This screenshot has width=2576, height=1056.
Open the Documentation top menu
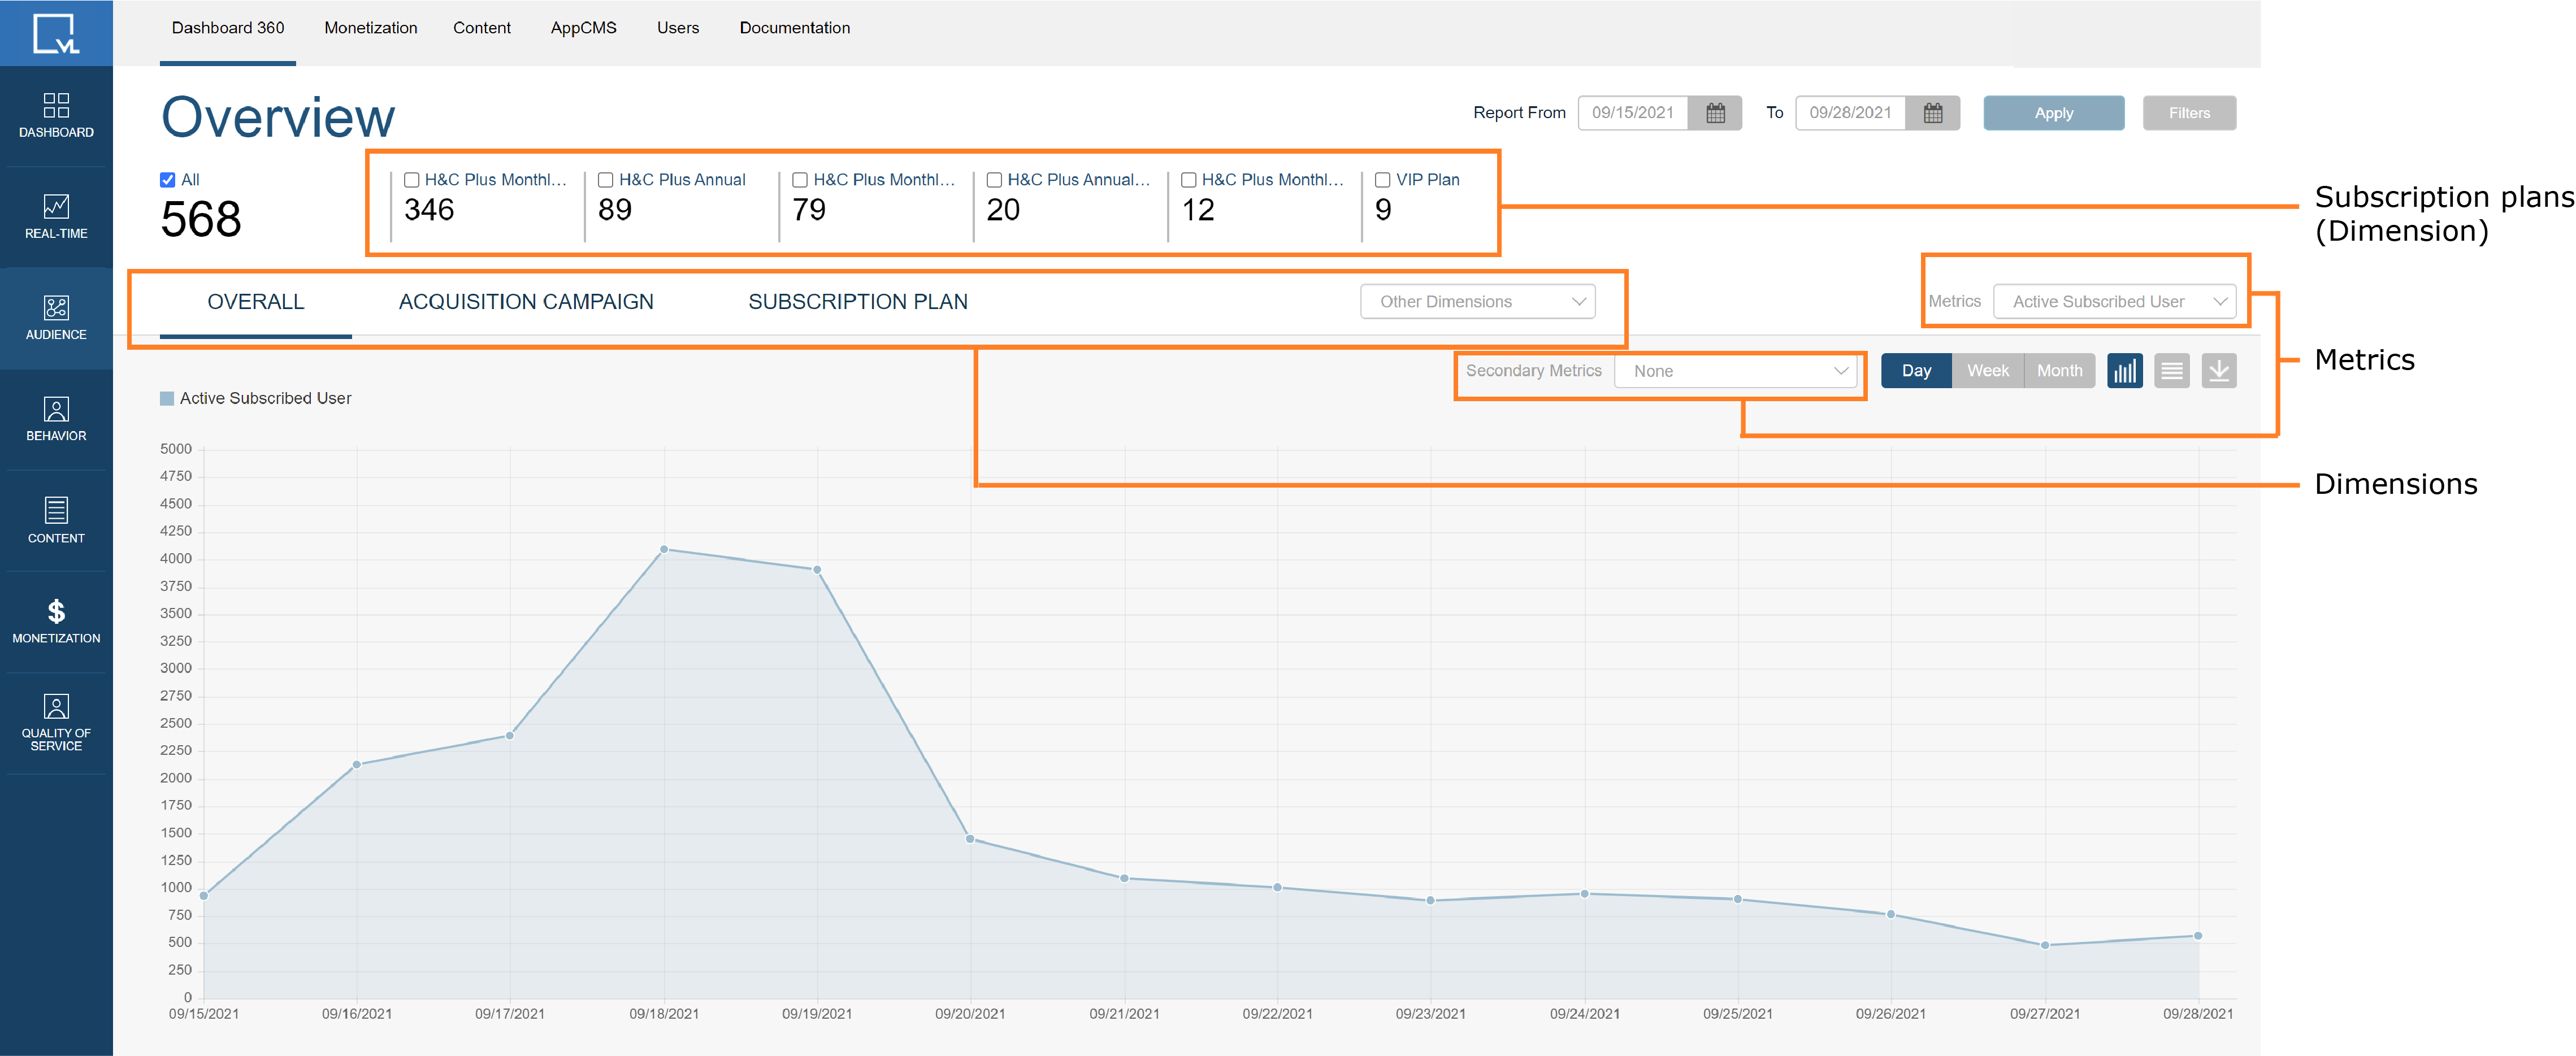pos(795,28)
